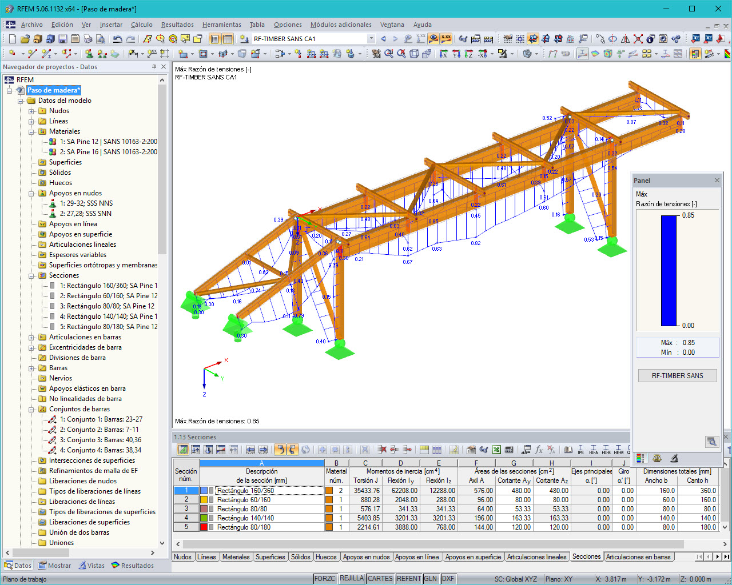Click the yellow color swatch of section 2
The height and width of the screenshot is (585, 732).
tap(204, 499)
